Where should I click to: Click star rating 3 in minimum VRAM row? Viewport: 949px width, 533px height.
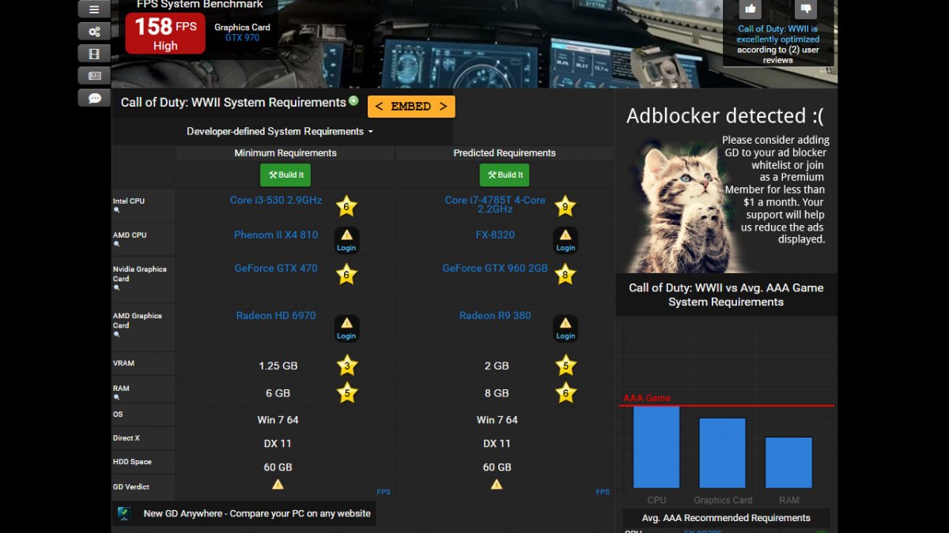coord(346,366)
